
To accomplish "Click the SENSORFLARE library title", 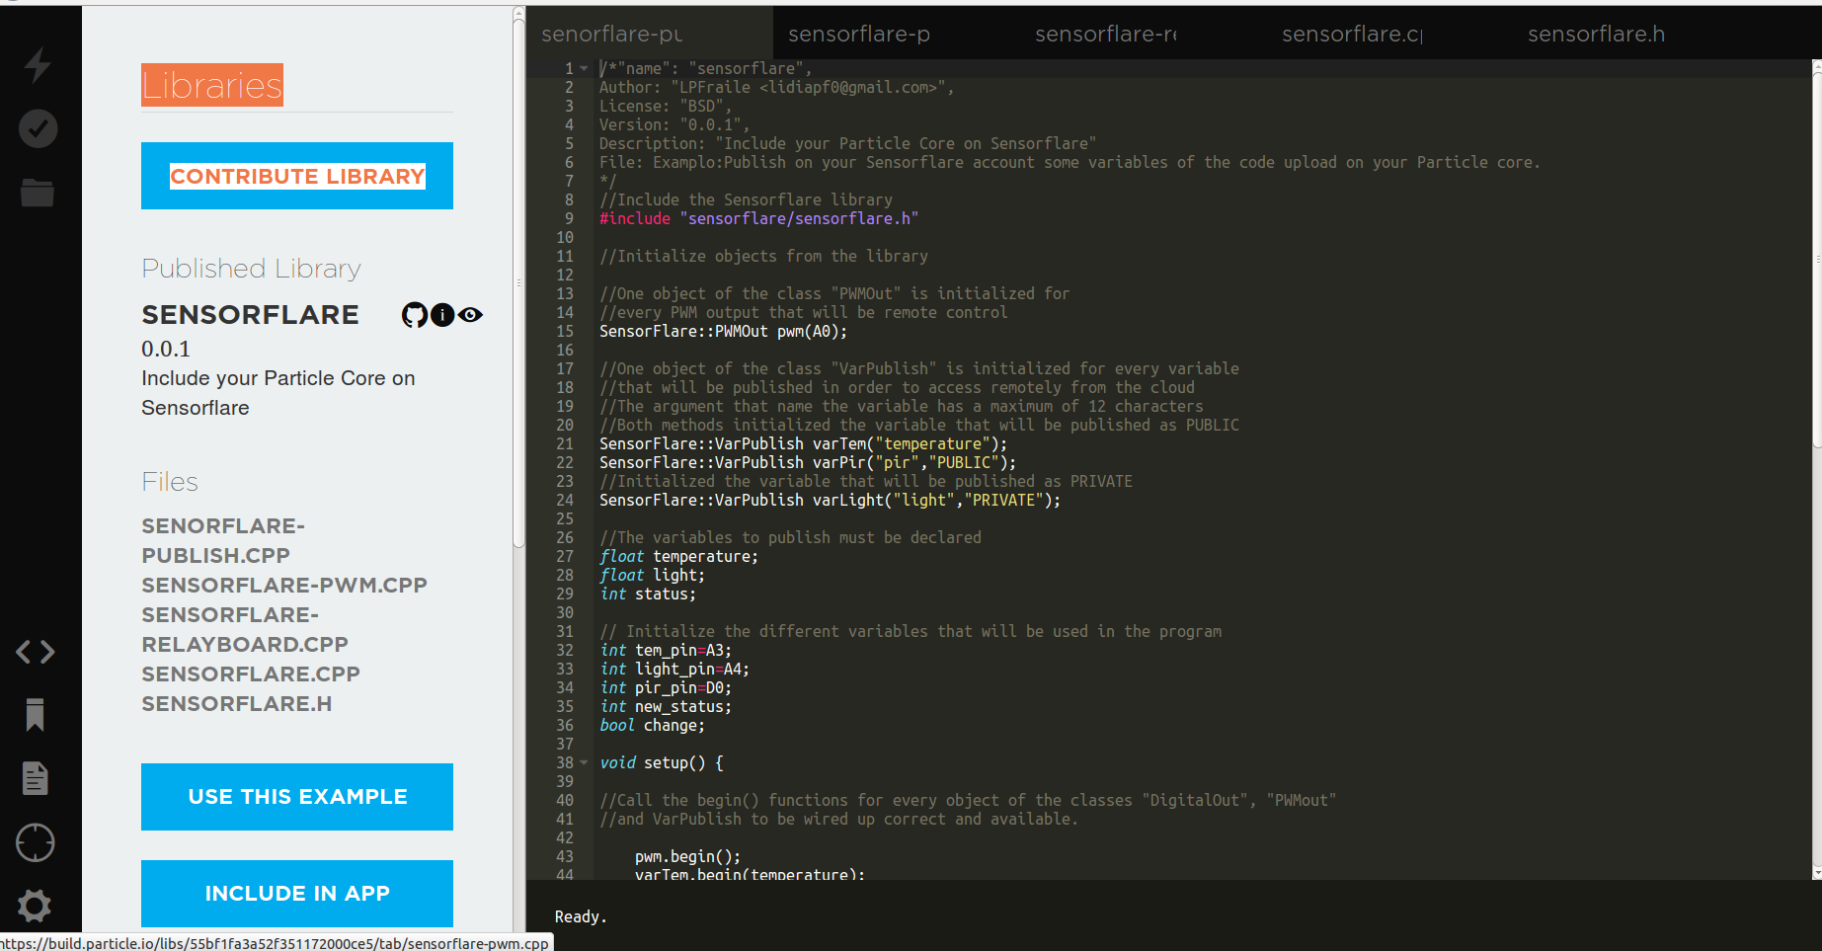I will pyautogui.click(x=251, y=315).
